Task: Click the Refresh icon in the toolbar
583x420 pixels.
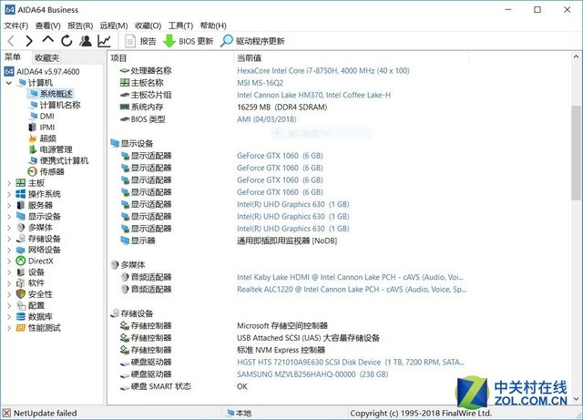Action: (x=66, y=41)
